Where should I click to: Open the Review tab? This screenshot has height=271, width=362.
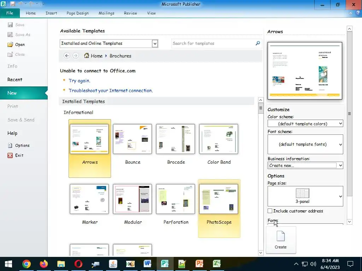click(x=130, y=13)
